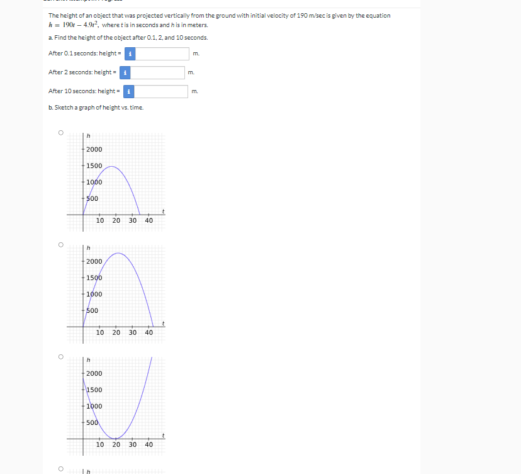Image resolution: width=521 pixels, height=474 pixels.
Task: Select the radio button for the upward-opening parabola graph
Action: point(60,356)
